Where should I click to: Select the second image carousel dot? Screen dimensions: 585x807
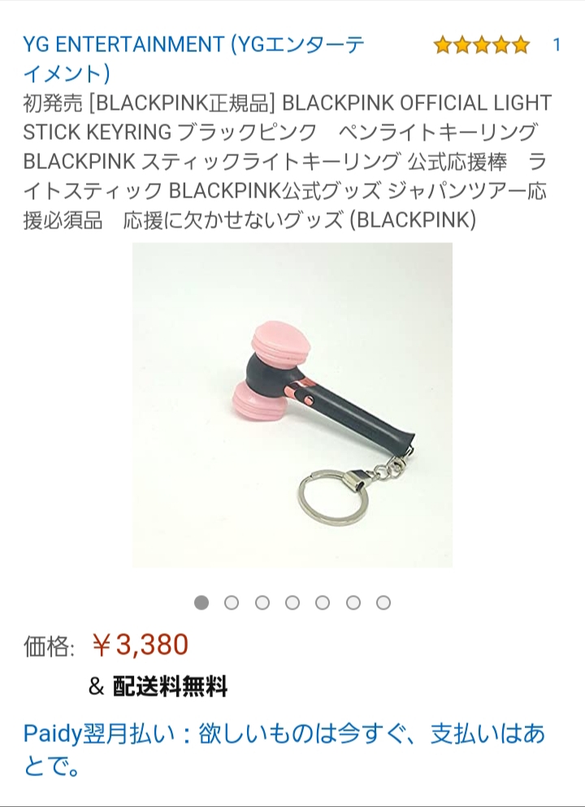[232, 602]
